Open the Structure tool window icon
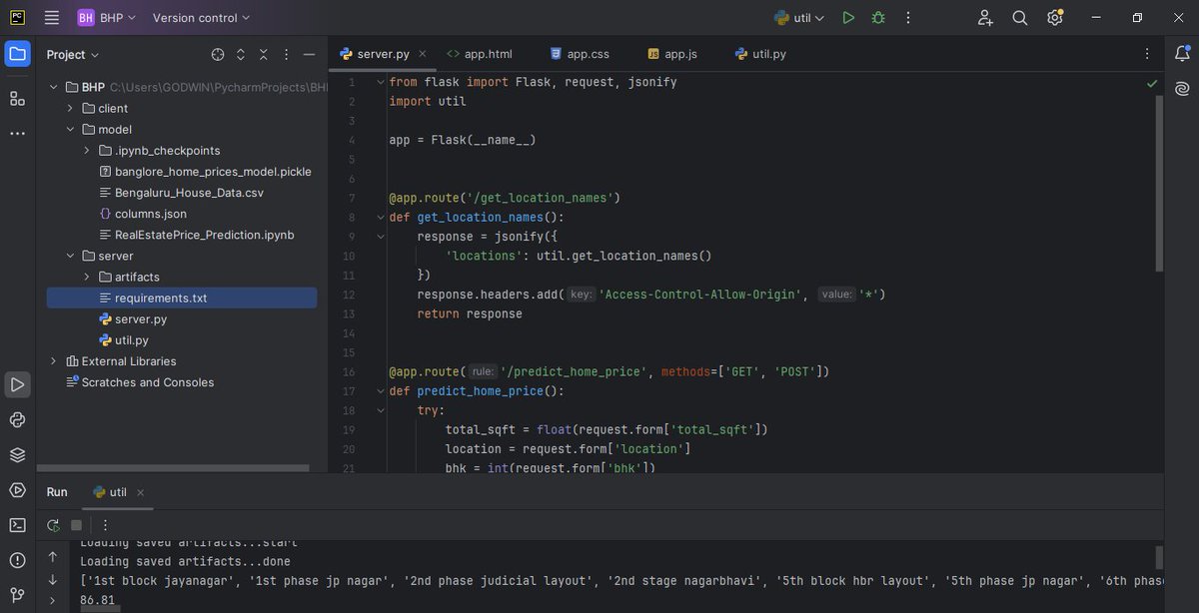The image size is (1199, 613). [x=17, y=98]
